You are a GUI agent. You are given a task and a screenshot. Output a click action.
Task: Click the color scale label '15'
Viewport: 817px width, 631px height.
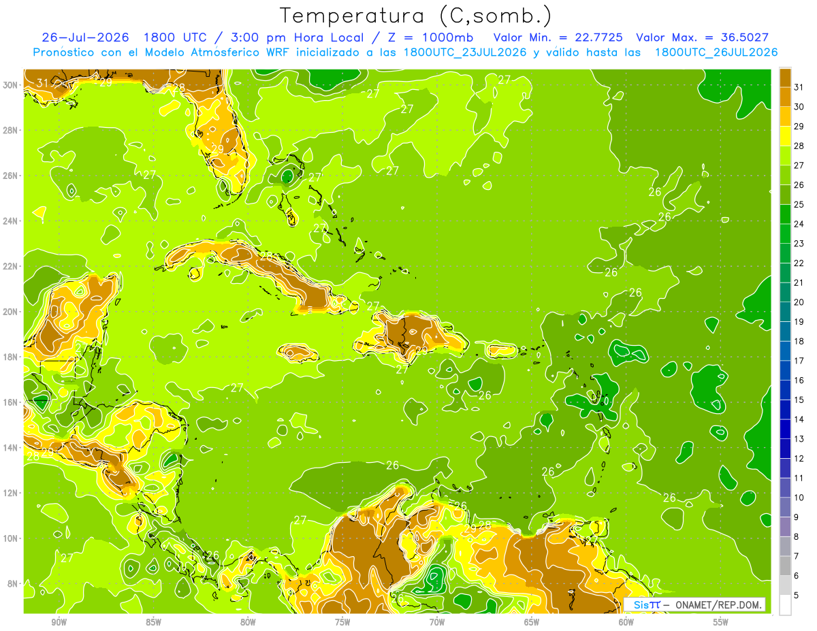[799, 400]
